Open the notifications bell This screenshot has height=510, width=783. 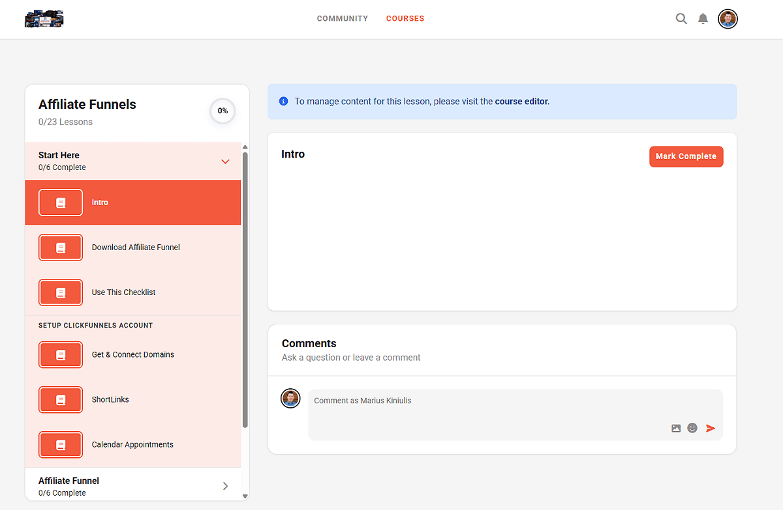point(703,19)
